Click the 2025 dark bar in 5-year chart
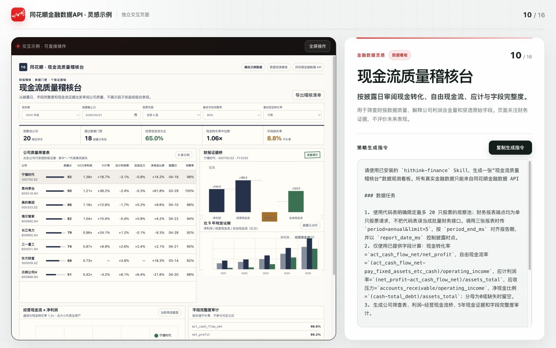556x348 pixels. [x=309, y=254]
